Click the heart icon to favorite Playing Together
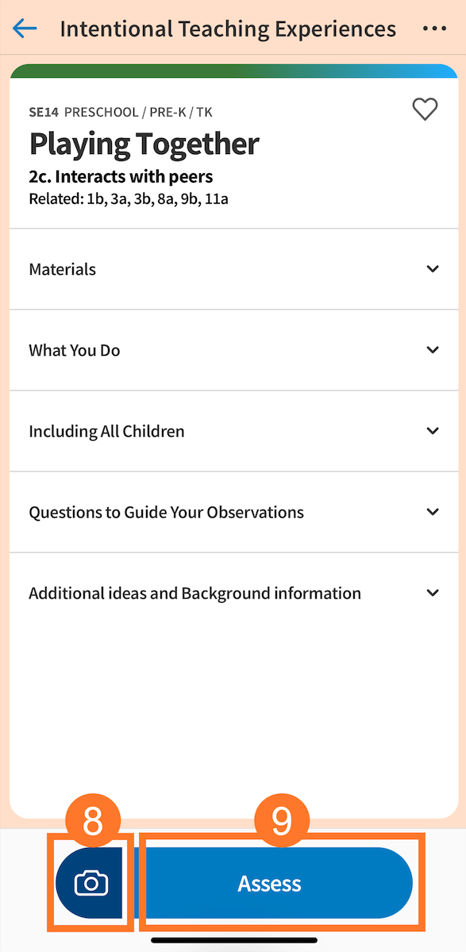 coord(425,110)
